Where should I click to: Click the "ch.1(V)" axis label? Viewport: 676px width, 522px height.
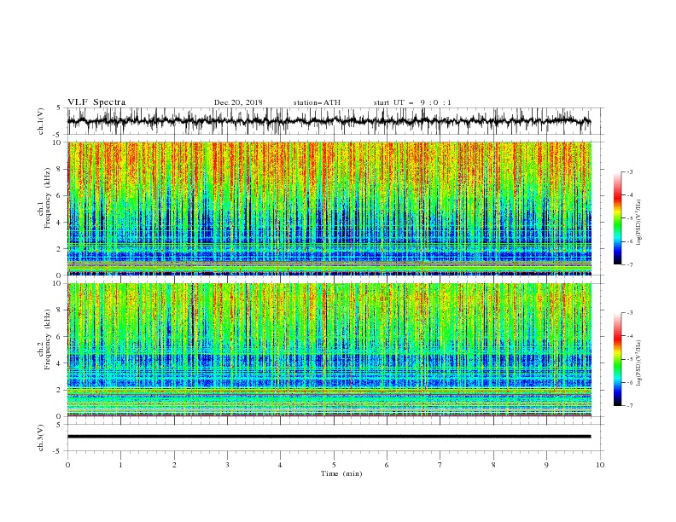click(x=41, y=121)
